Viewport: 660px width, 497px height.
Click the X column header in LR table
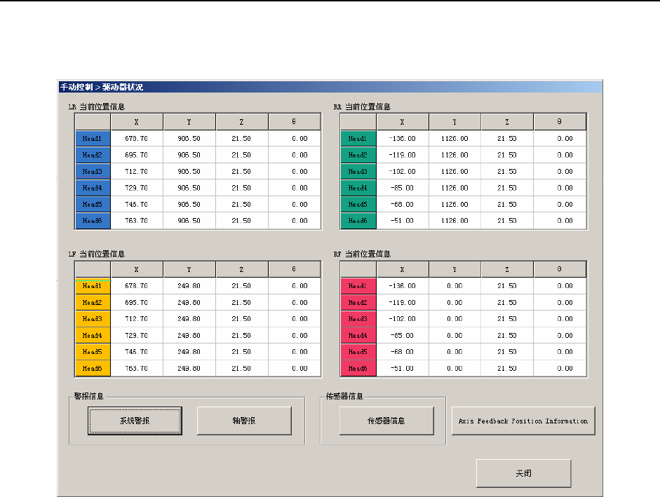(137, 122)
